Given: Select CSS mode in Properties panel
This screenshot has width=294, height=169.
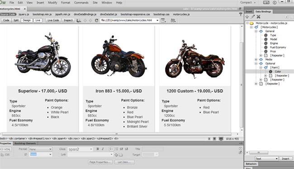Looking at the screenshot, I should [5, 155].
